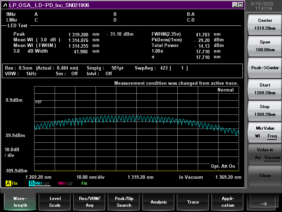Click the REF level marker on graph

pyautogui.click(x=38, y=102)
